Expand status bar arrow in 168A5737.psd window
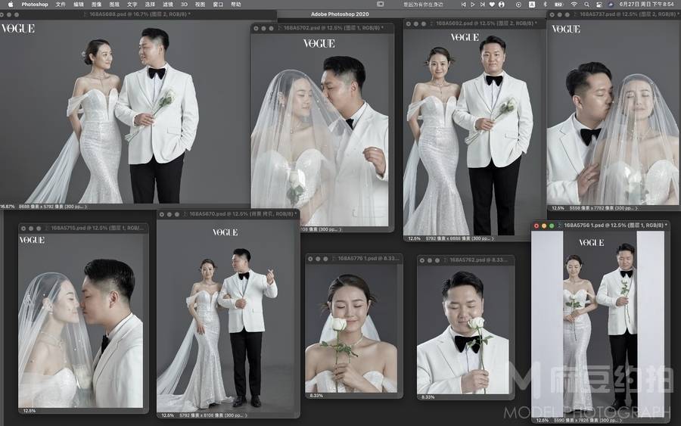Image resolution: width=681 pixels, height=426 pixels. tap(636, 208)
